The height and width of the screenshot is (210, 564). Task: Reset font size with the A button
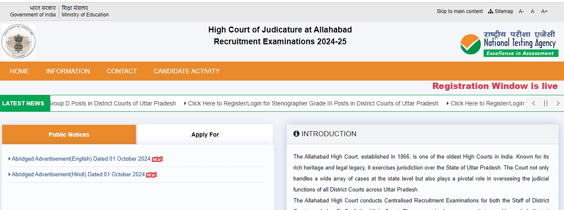tap(533, 11)
